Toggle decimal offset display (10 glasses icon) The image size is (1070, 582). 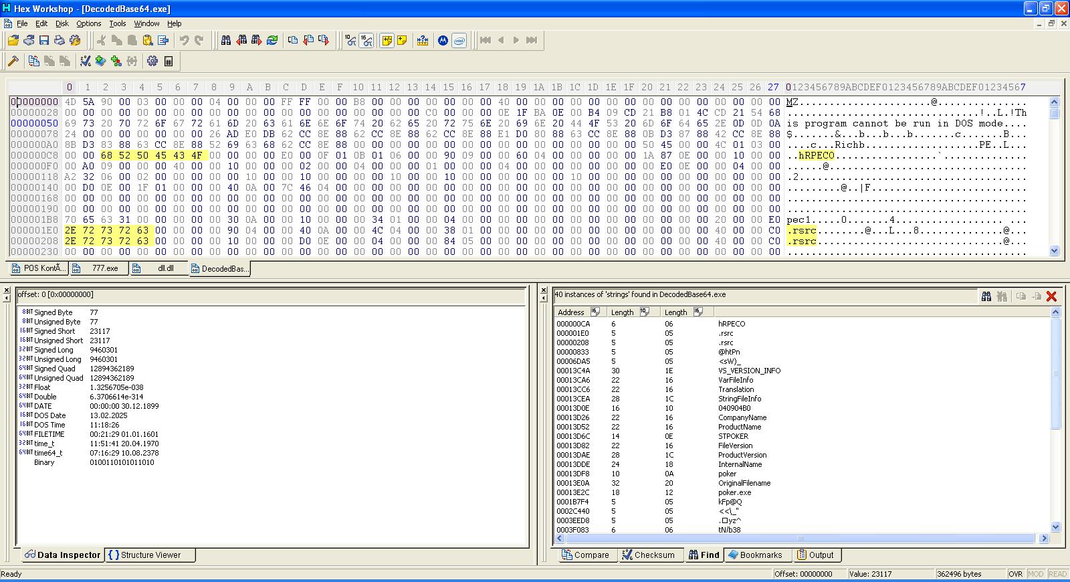(x=351, y=40)
